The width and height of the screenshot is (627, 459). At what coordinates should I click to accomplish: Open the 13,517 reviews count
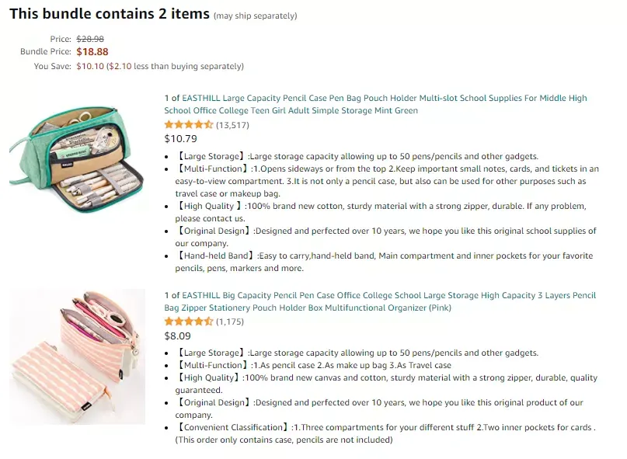232,125
